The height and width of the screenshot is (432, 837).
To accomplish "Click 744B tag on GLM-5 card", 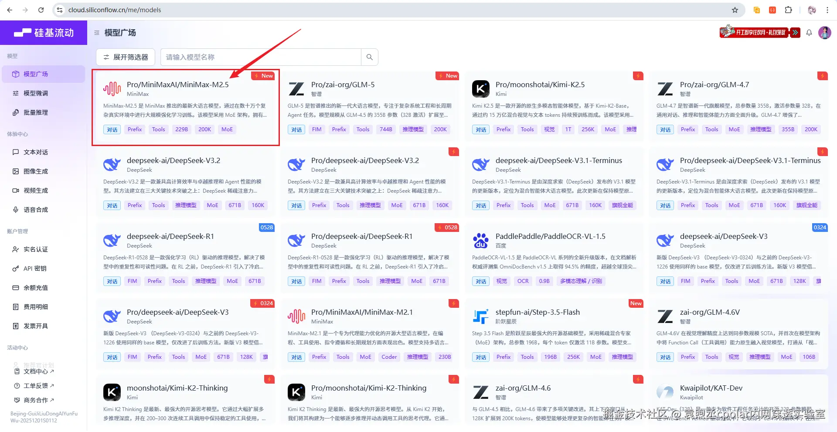I will 386,129.
